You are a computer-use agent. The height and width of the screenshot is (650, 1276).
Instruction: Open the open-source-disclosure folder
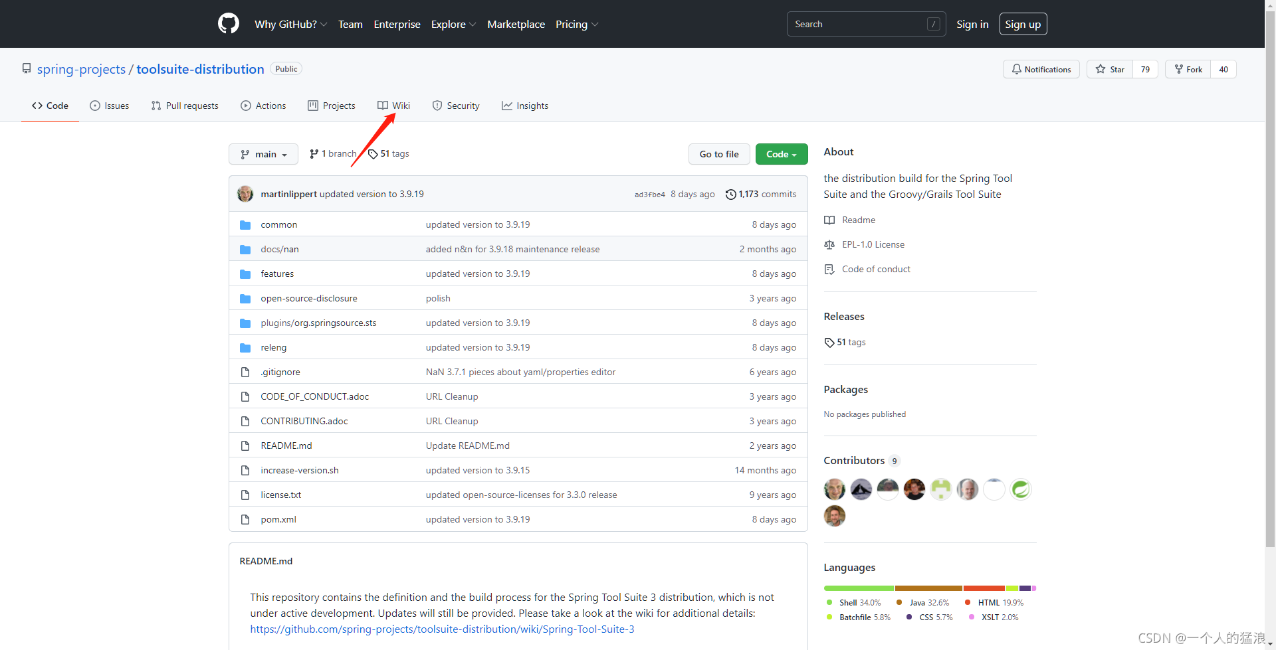(309, 299)
